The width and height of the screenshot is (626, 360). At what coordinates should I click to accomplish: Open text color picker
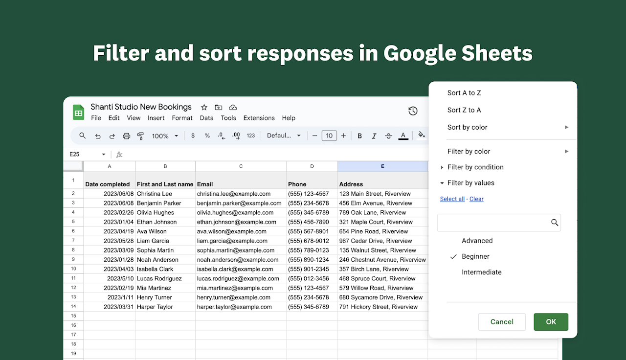(403, 136)
